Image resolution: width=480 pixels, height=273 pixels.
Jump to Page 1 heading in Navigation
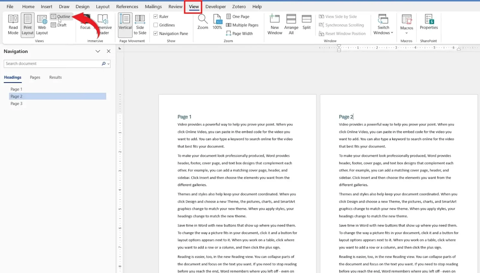pyautogui.click(x=16, y=89)
